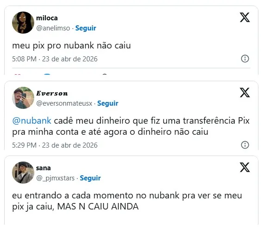This screenshot has width=264, height=233.
Task: Click the sana display name
Action: (x=43, y=168)
